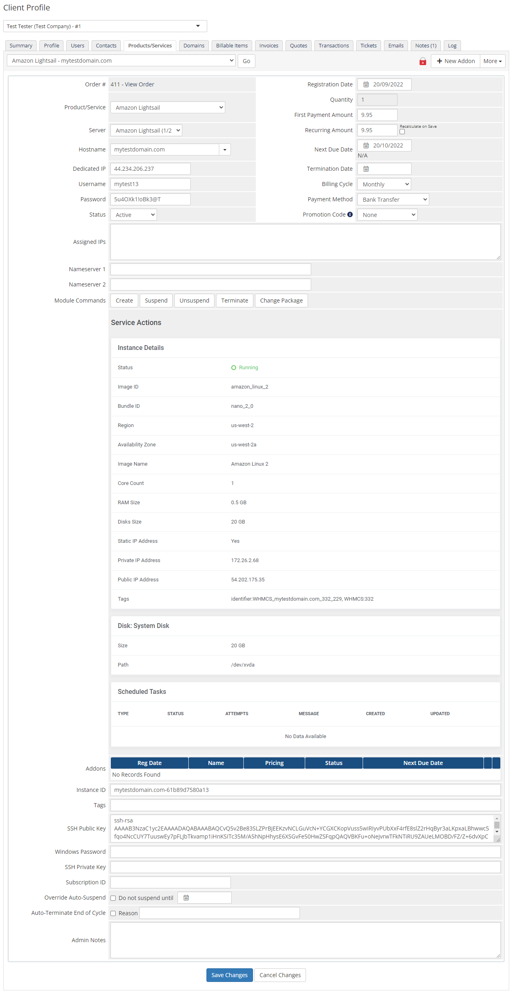The height and width of the screenshot is (994, 512).
Task: Click calendar icon in Override Auto-Suspend field
Action: [x=186, y=898]
